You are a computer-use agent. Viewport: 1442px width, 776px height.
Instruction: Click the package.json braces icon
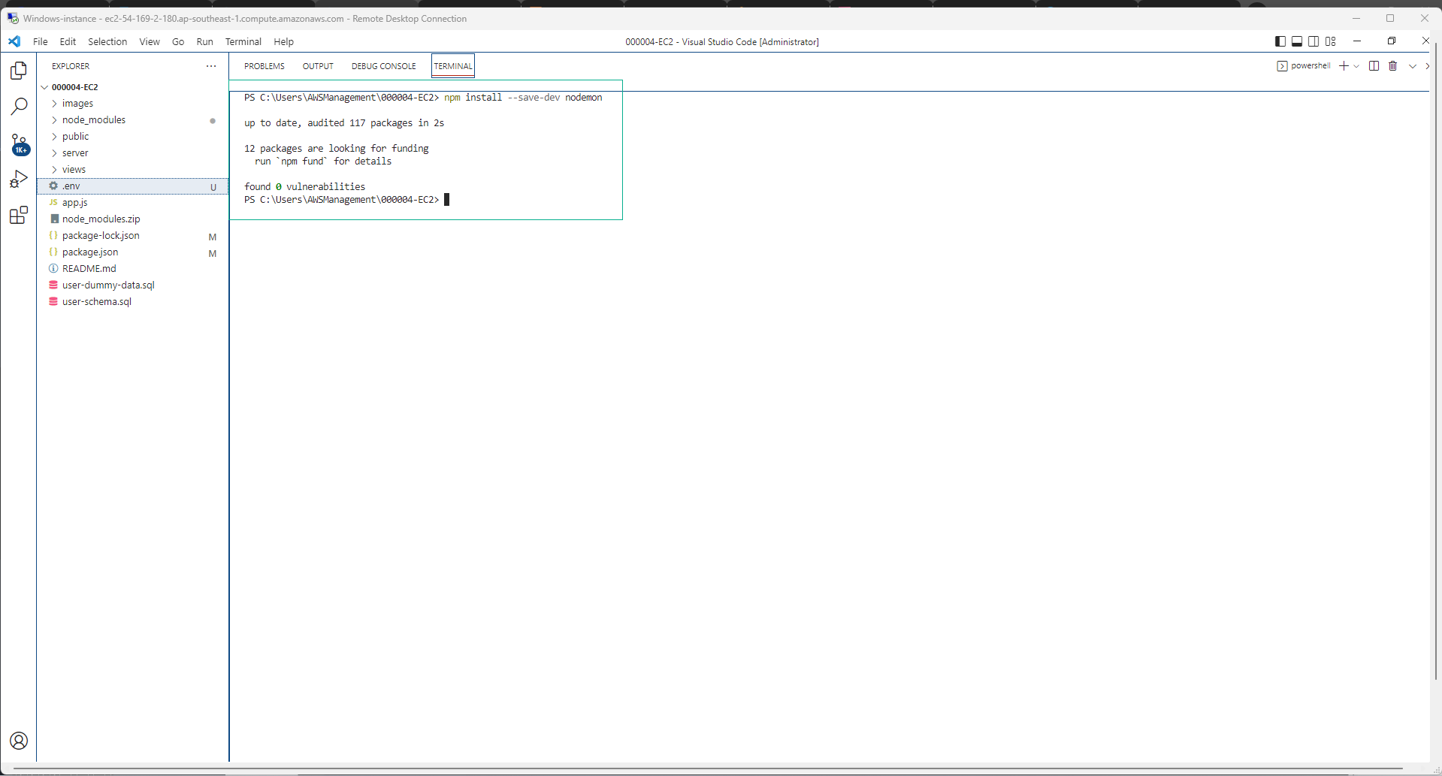(53, 252)
